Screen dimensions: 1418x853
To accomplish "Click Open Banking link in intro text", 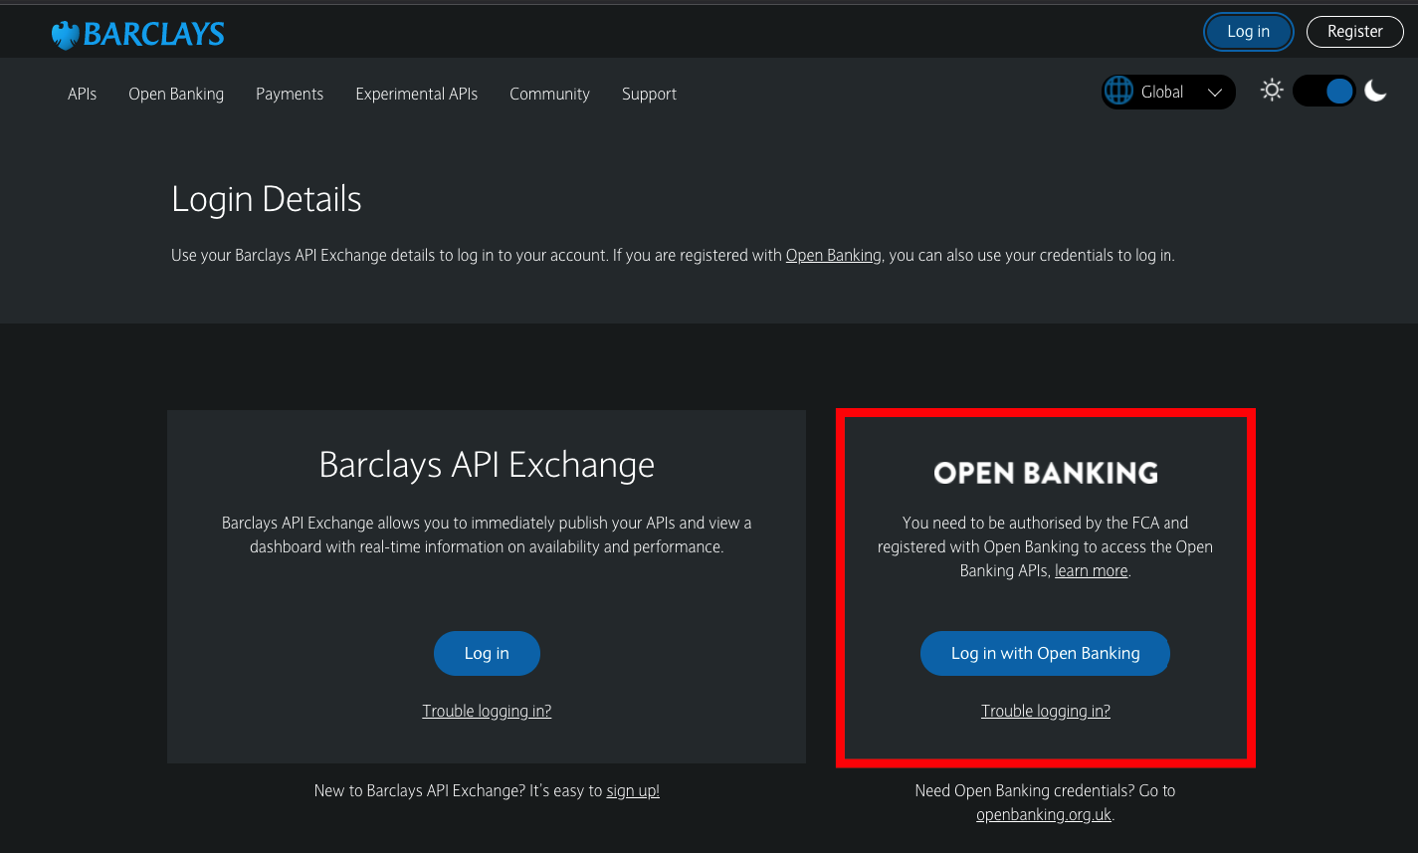I will click(x=833, y=256).
